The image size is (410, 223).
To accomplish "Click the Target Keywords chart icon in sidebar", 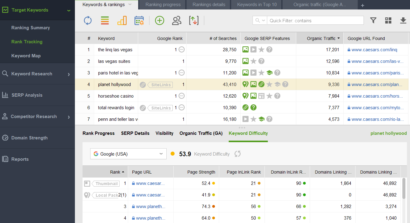I will coord(5,10).
